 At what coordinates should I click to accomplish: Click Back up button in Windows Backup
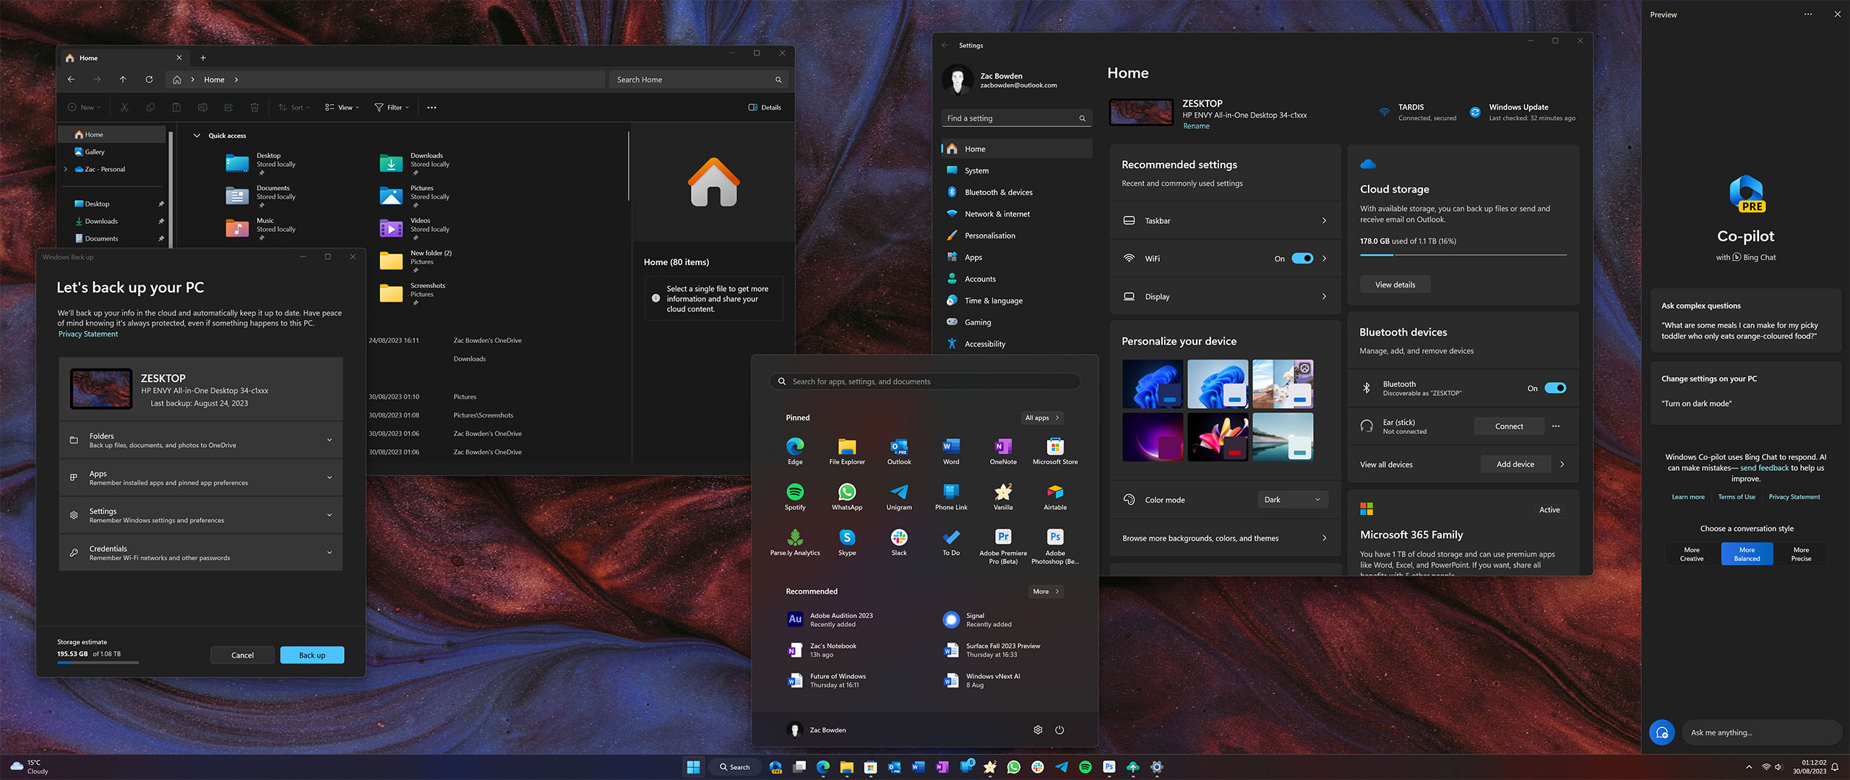point(310,654)
